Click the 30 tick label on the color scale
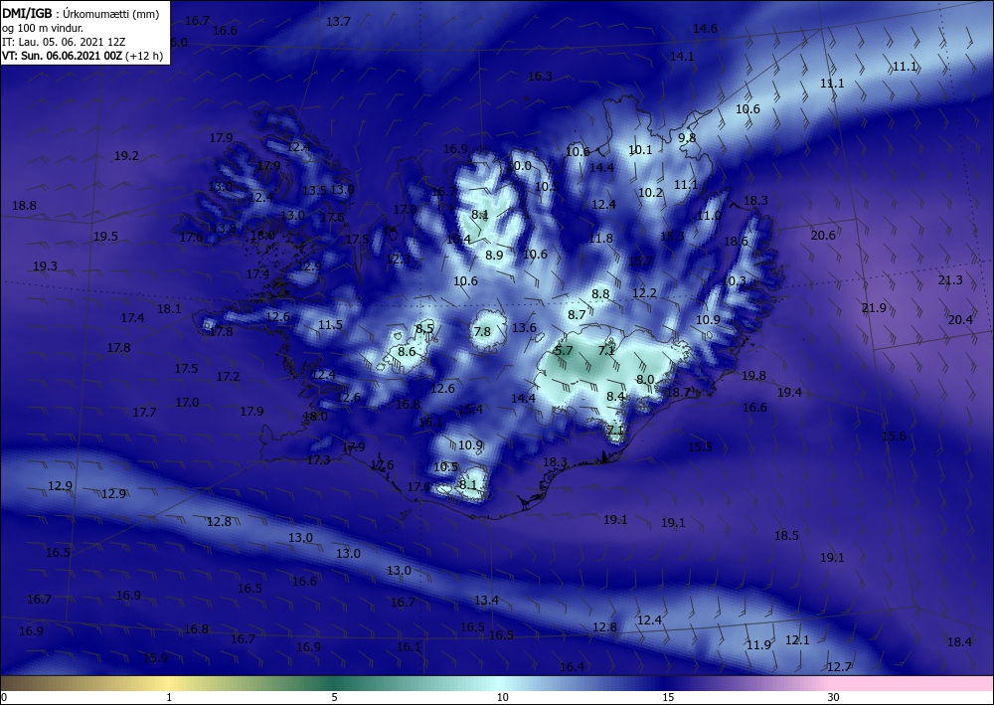 (x=834, y=697)
